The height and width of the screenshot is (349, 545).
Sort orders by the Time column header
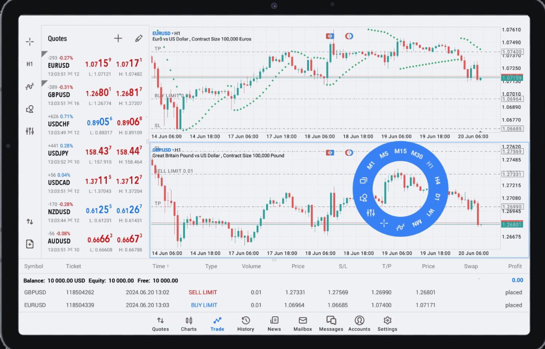coord(160,266)
